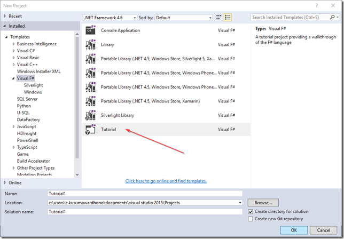Expand the Location path dropdown
The image size is (344, 239).
coord(240,203)
